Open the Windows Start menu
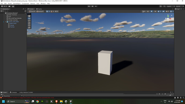The image size is (185, 104). [x=3, y=101]
